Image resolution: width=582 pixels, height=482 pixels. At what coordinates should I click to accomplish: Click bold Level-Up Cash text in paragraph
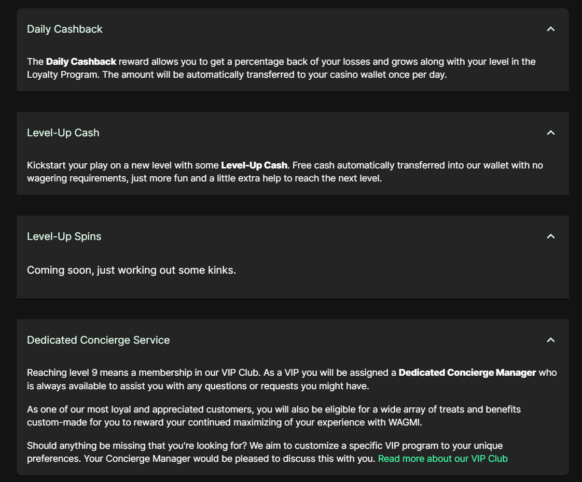coord(254,165)
